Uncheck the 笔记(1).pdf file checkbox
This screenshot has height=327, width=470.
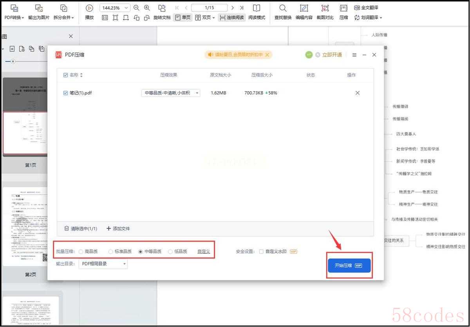66,93
